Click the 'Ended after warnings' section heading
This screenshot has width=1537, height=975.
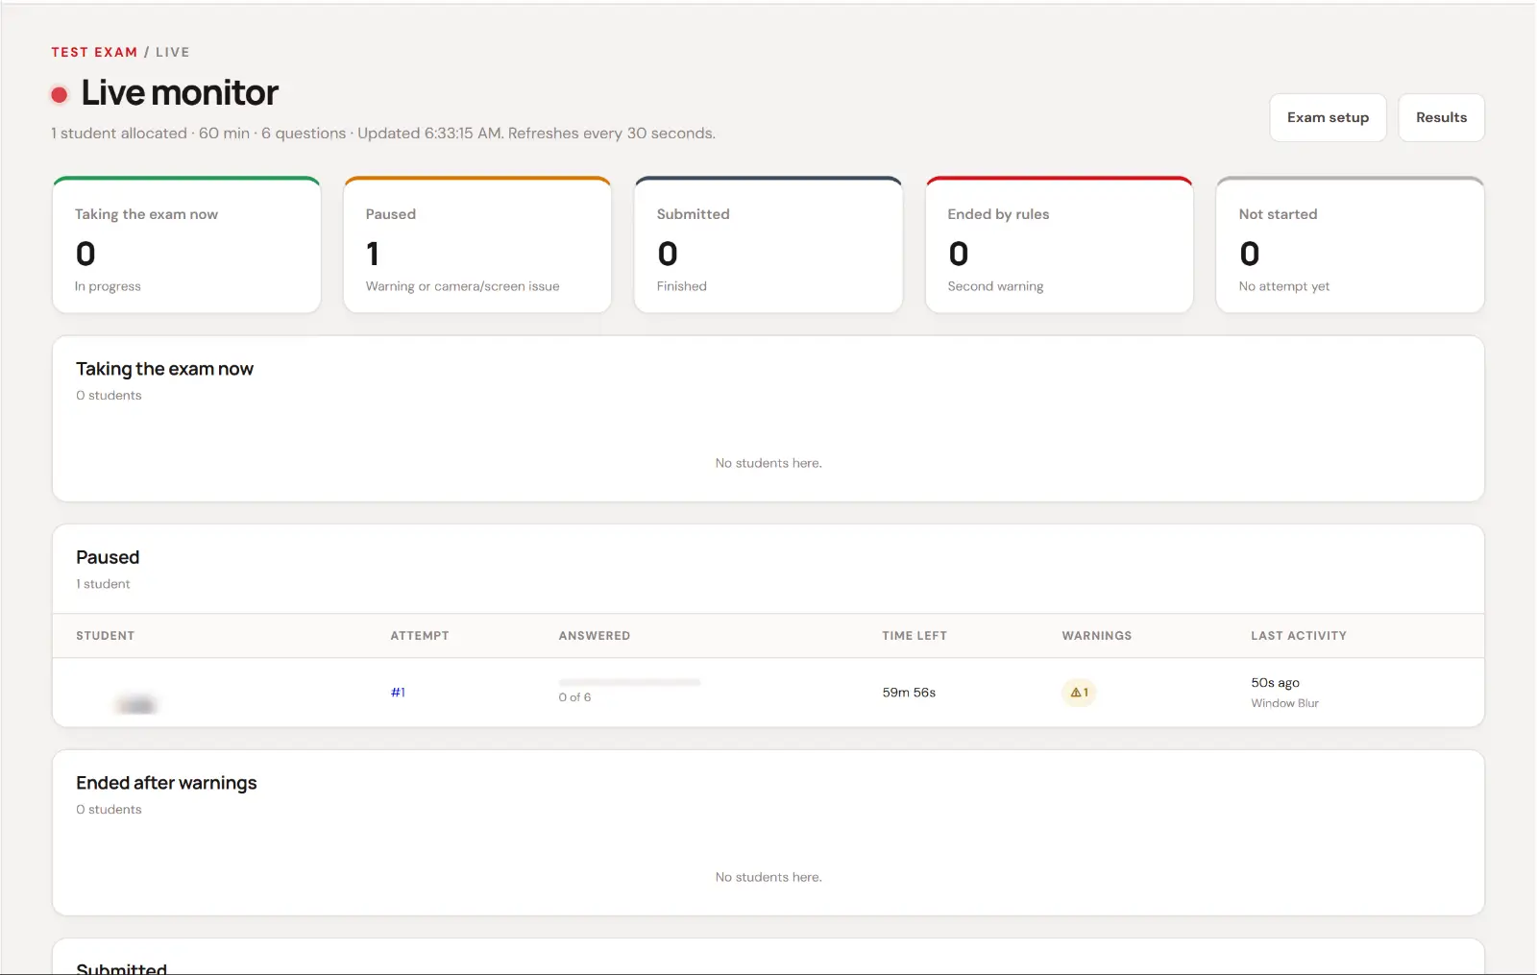tap(166, 783)
